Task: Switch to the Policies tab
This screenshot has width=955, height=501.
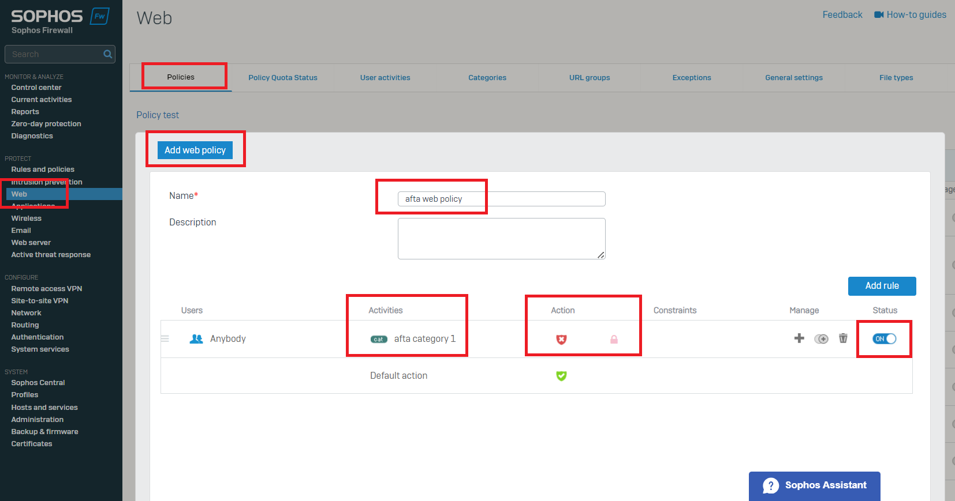Action: click(181, 77)
